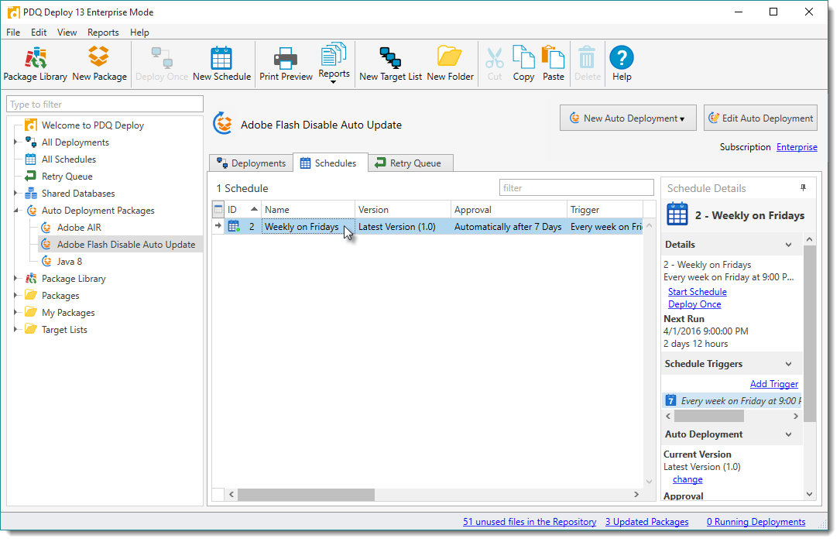Click the New Package toolbar icon
Viewport: 840px width, 542px height.
coord(99,63)
